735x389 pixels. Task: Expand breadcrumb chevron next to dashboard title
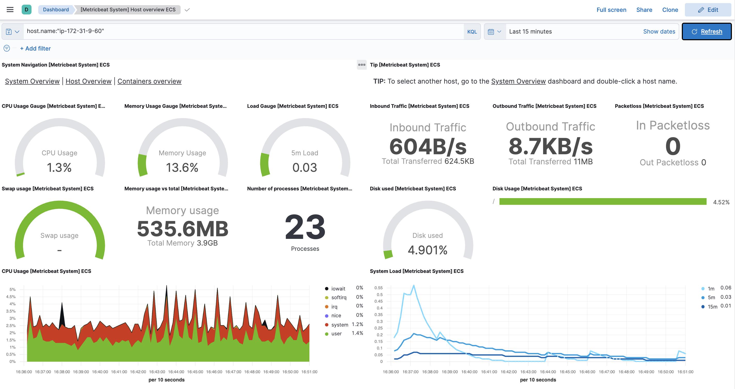tap(187, 10)
